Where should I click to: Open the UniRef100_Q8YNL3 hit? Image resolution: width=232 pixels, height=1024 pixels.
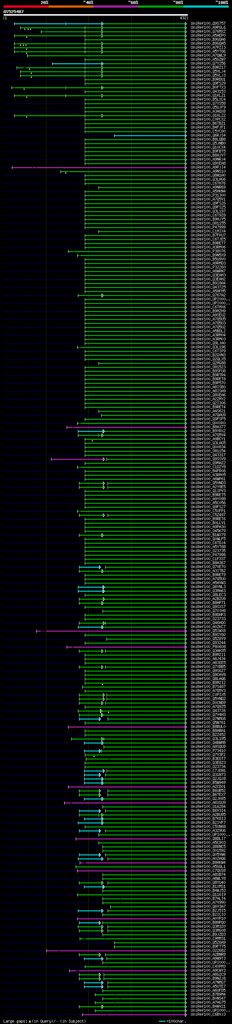click(x=208, y=587)
